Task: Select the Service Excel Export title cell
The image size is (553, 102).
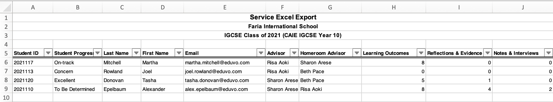Action: click(x=283, y=17)
